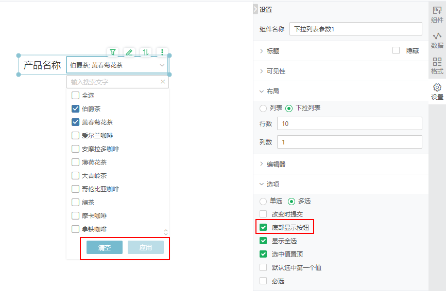
Task: Click the 清空 button
Action: point(105,247)
